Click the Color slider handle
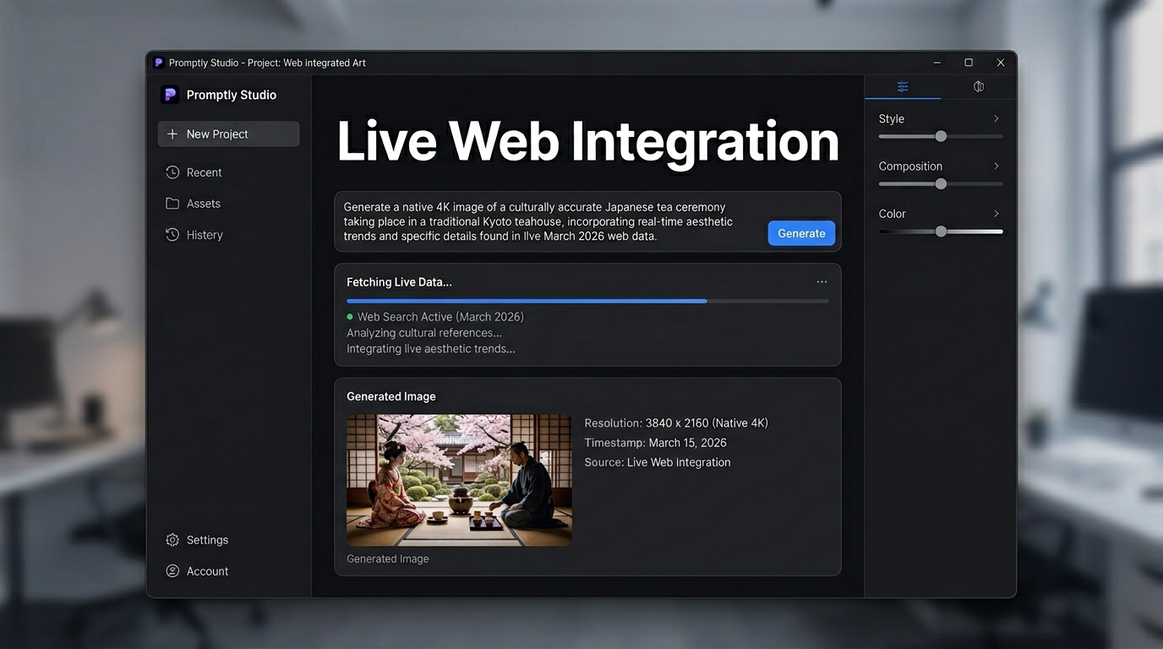 click(941, 231)
